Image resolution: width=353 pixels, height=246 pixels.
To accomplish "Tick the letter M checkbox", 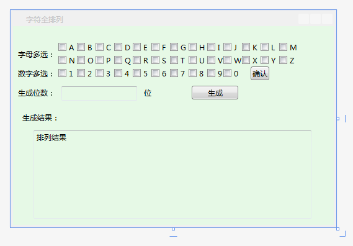I will [284, 47].
